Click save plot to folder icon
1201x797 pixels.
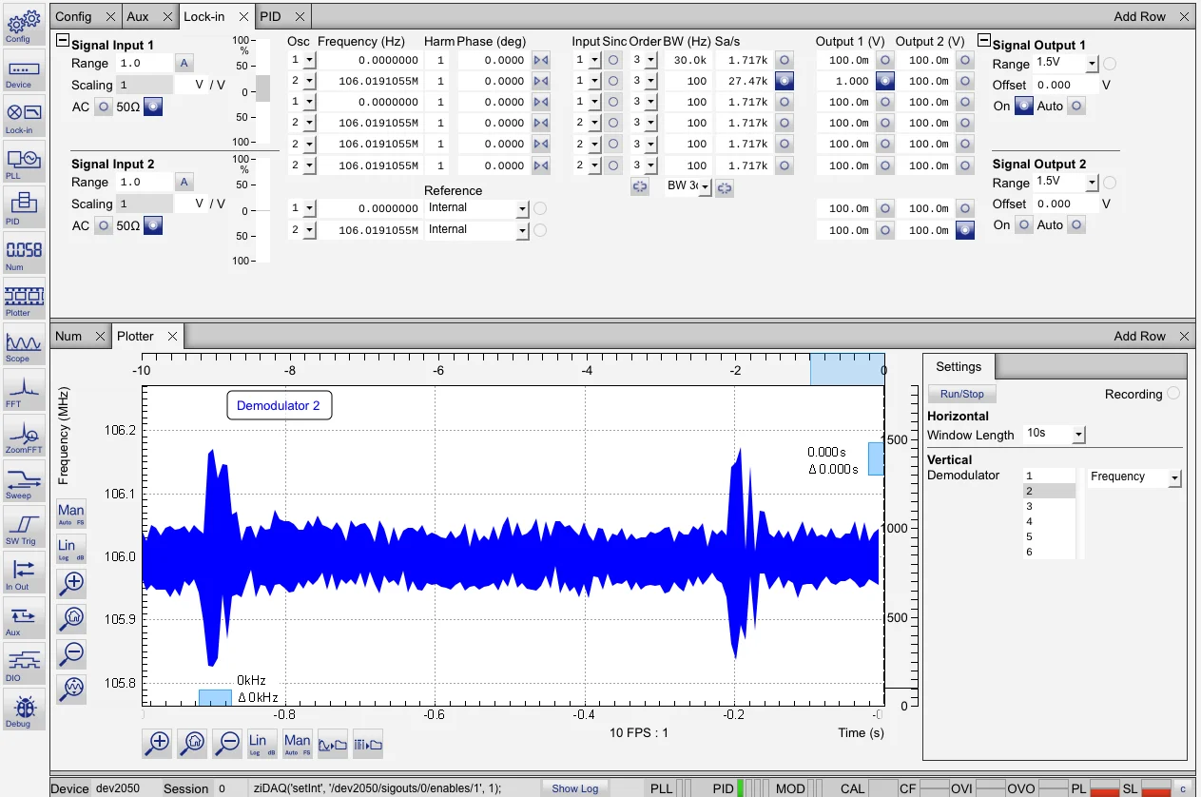[x=332, y=744]
